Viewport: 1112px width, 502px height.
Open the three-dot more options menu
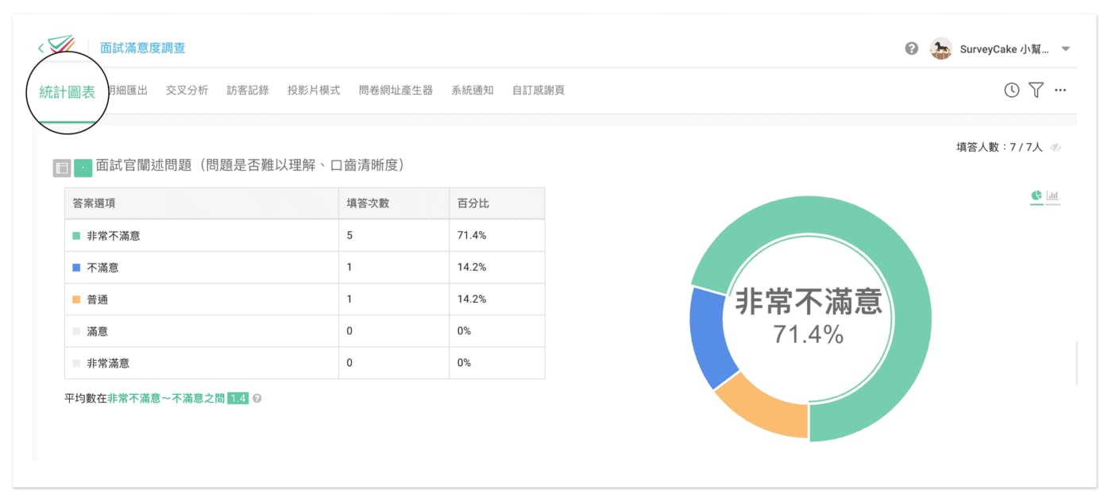point(1060,91)
